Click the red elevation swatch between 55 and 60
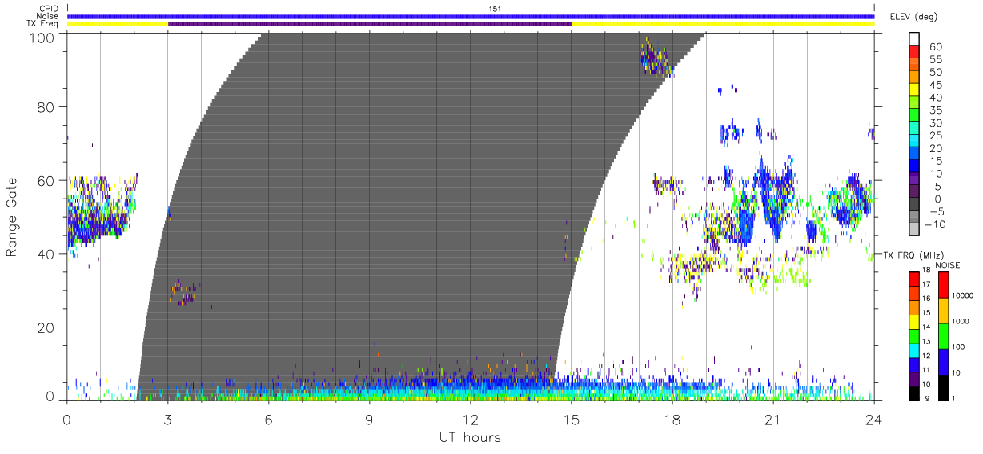This screenshot has width=983, height=454. (915, 52)
